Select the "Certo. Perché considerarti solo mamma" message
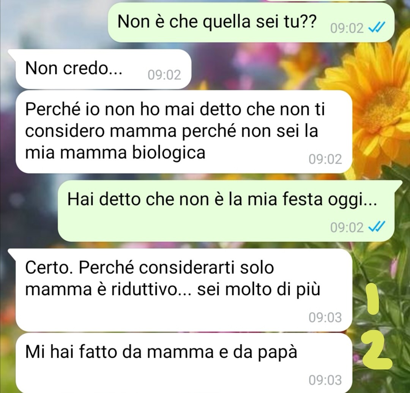410x393 pixels. click(x=184, y=290)
